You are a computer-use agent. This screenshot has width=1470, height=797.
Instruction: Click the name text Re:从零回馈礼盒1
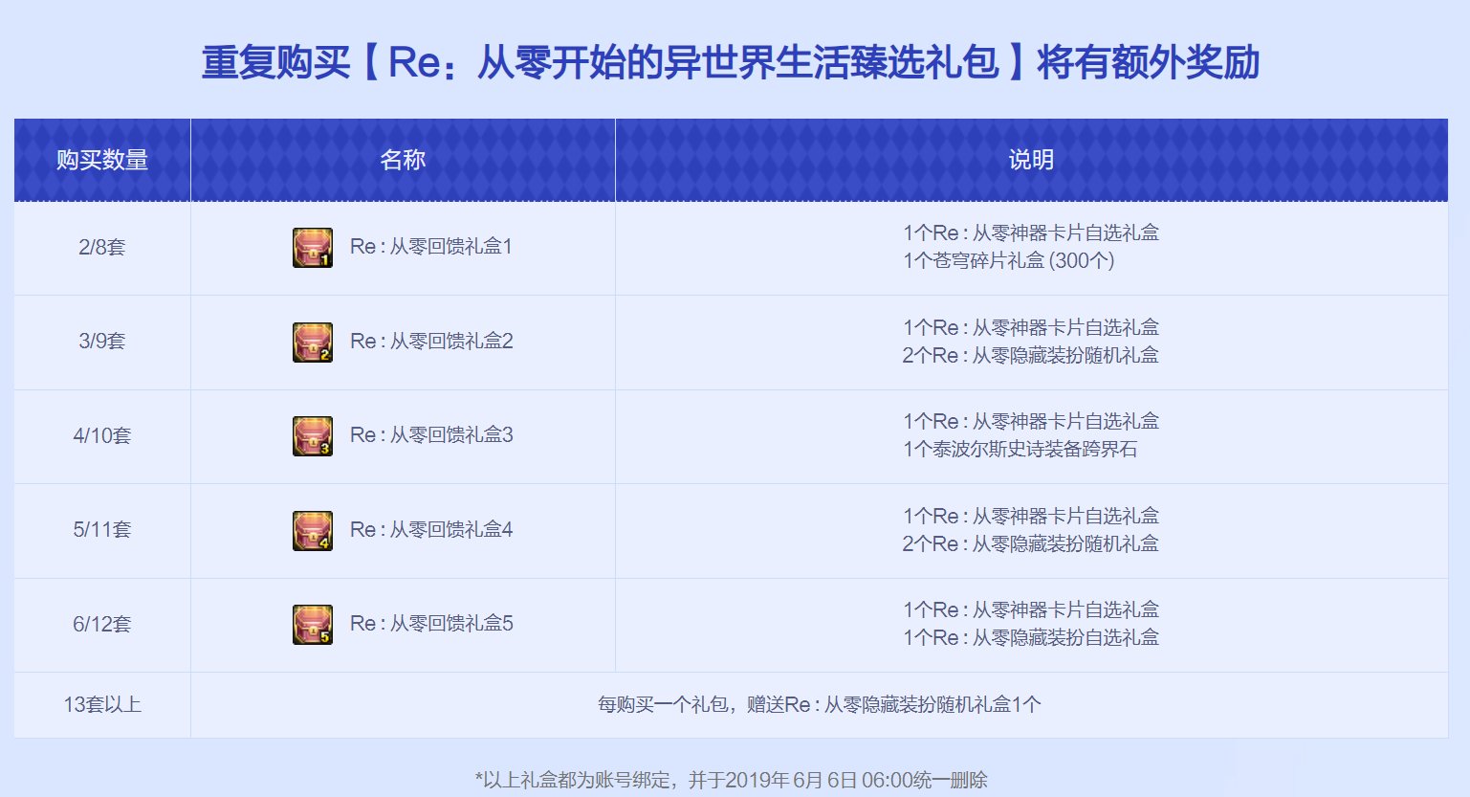[431, 247]
